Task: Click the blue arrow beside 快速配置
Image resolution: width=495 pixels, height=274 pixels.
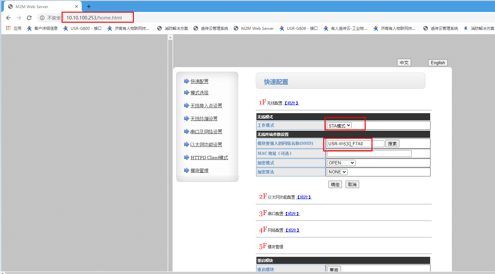Action: 186,81
